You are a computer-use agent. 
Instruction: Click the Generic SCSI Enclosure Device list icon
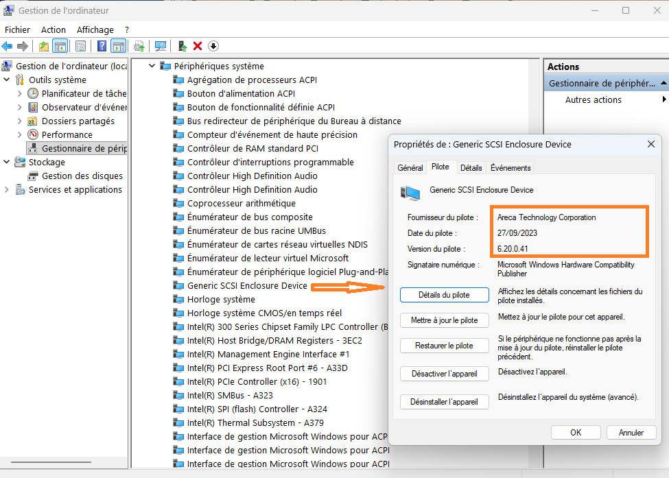(178, 285)
